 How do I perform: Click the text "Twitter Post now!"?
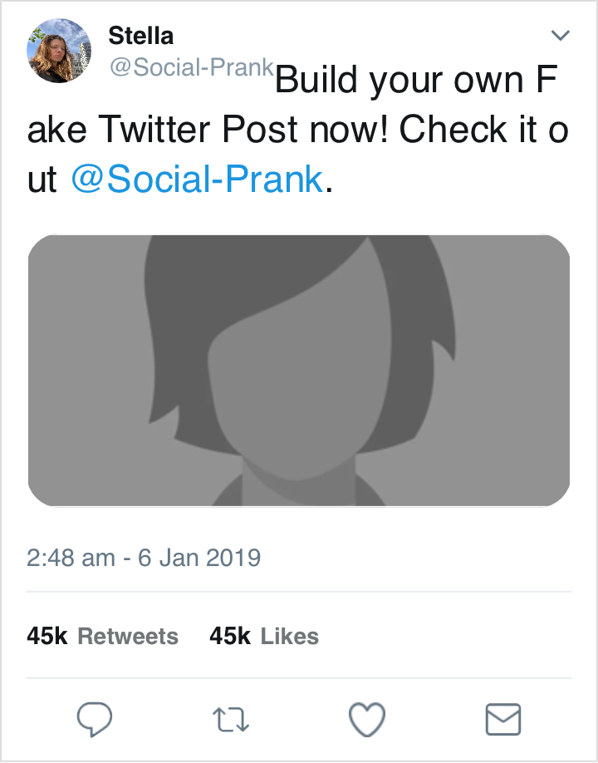point(248,130)
